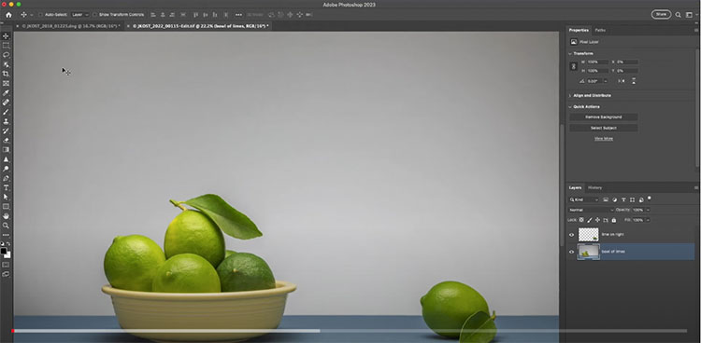701x343 pixels.
Task: Select the Clone Stamp tool
Action: click(x=6, y=121)
